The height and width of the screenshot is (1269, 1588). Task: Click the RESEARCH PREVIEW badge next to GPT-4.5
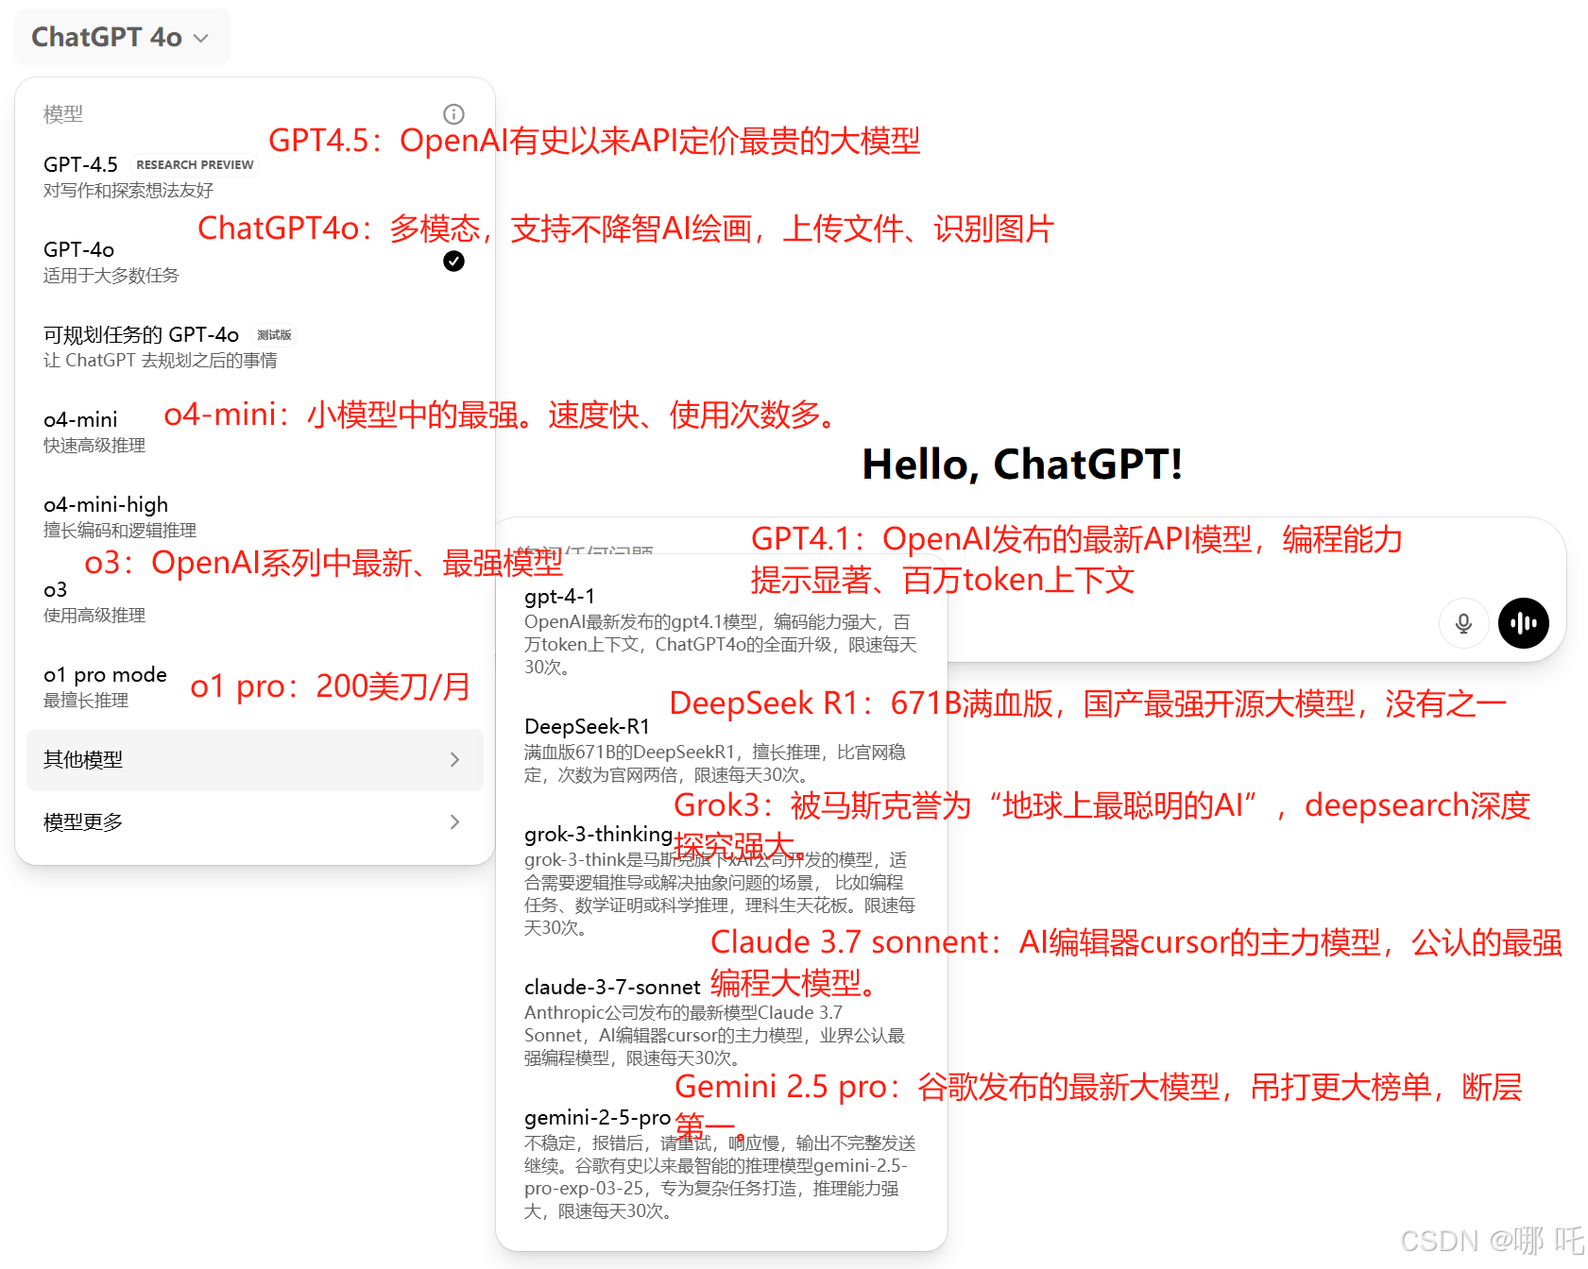[x=195, y=164]
